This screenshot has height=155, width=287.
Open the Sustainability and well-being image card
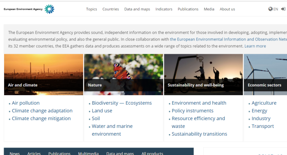pos(203,75)
